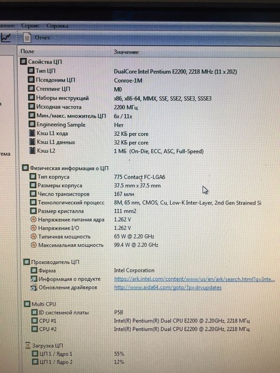This screenshot has height=373, width=280.
Task: Click the Производитель ЦП group icon
Action: pyautogui.click(x=27, y=262)
